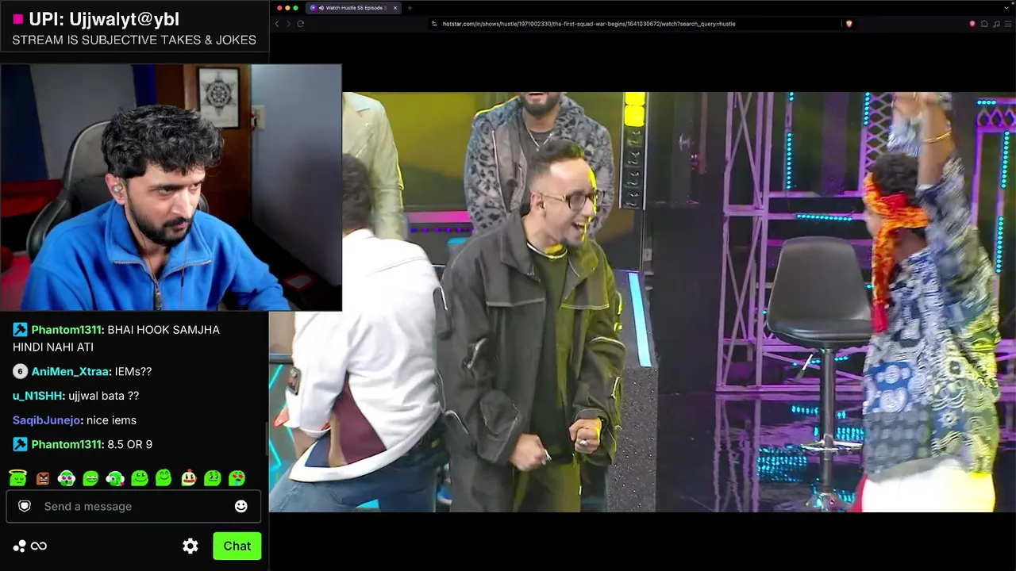Open the browser hamburger menu
1016x571 pixels.
(1006, 24)
